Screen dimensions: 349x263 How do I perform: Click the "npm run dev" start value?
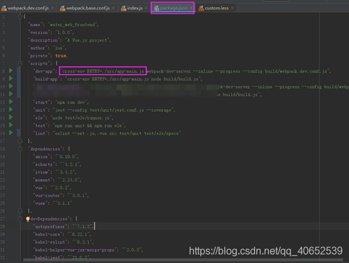coord(71,103)
